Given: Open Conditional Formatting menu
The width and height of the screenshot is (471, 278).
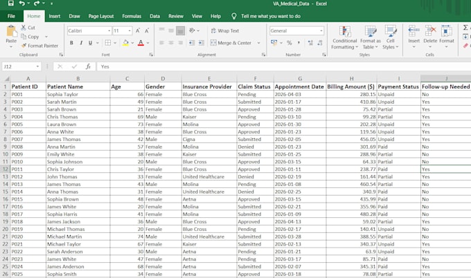Looking at the screenshot, I should pyautogui.click(x=344, y=37).
